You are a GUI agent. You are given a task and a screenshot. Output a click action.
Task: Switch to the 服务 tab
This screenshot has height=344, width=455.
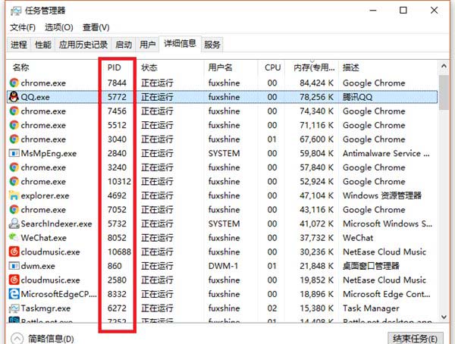tap(212, 45)
